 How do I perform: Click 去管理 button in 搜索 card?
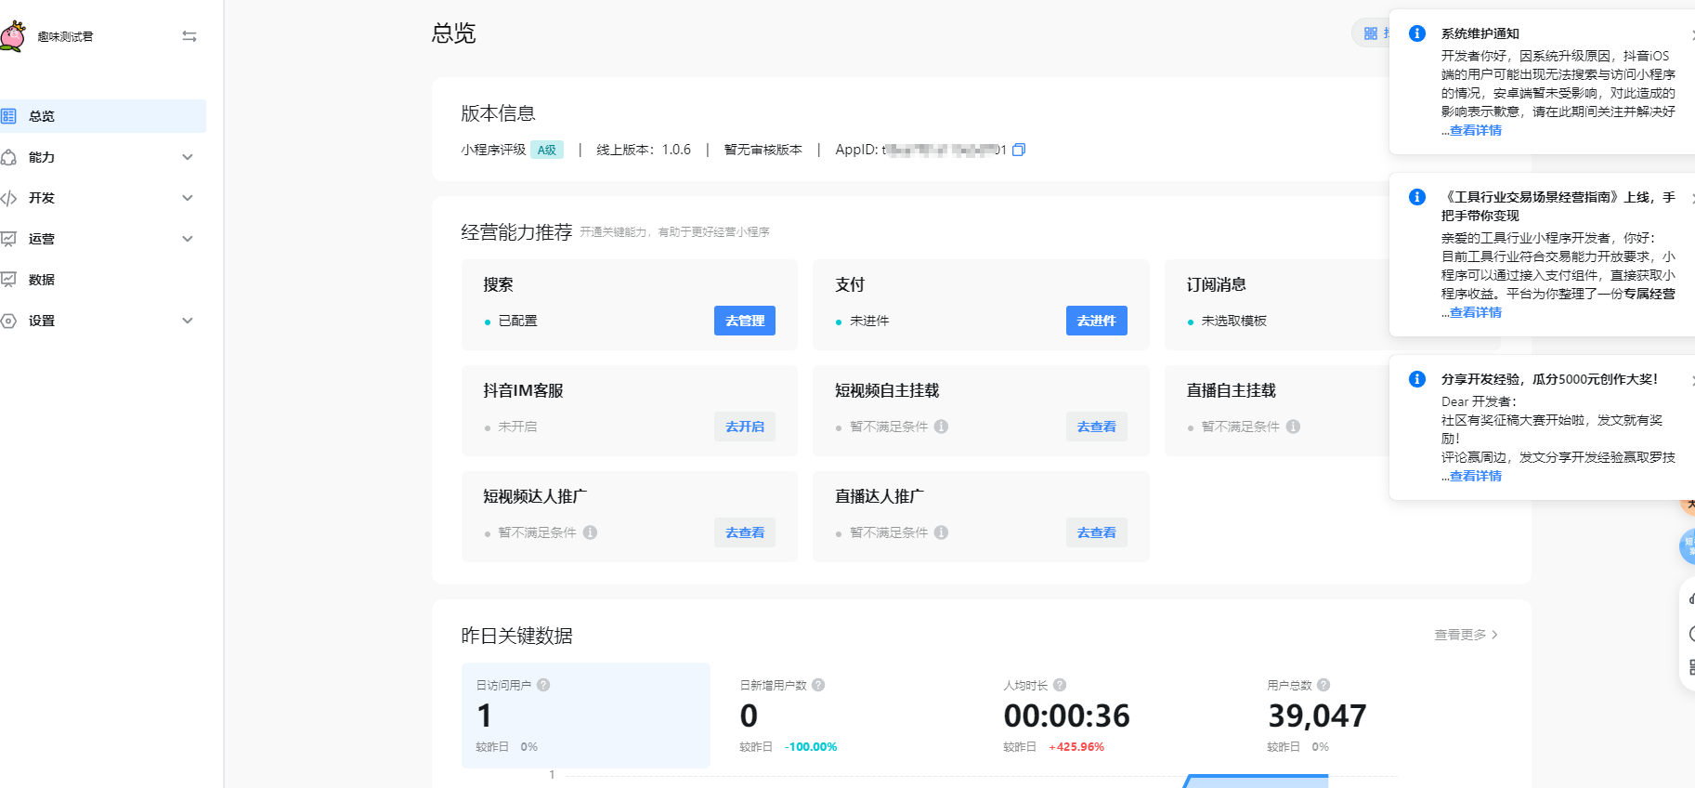pos(744,321)
